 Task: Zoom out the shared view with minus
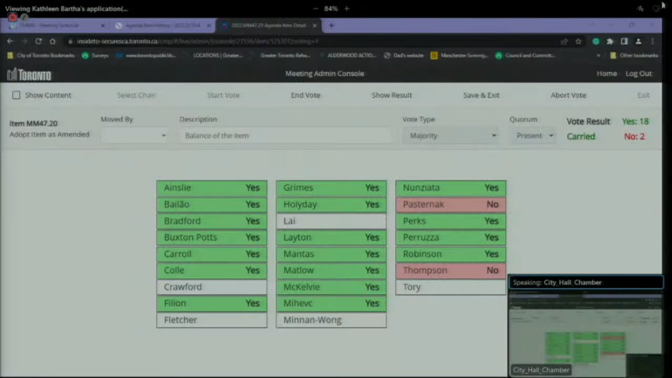(315, 8)
